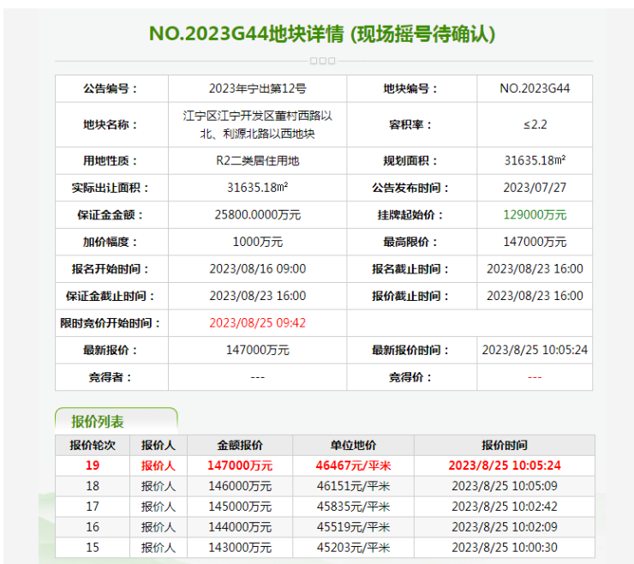Click the red 限时竞价开始时间 timestamp
This screenshot has width=634, height=564.
[258, 323]
